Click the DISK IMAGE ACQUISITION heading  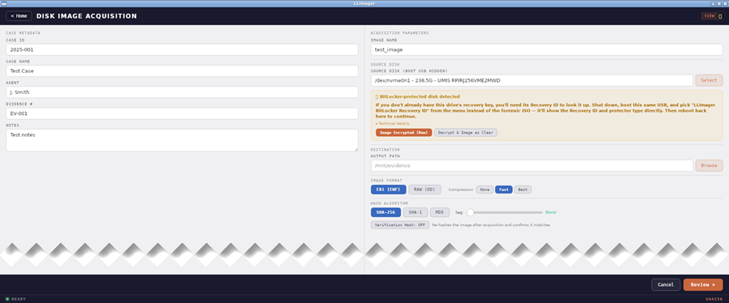tap(87, 16)
